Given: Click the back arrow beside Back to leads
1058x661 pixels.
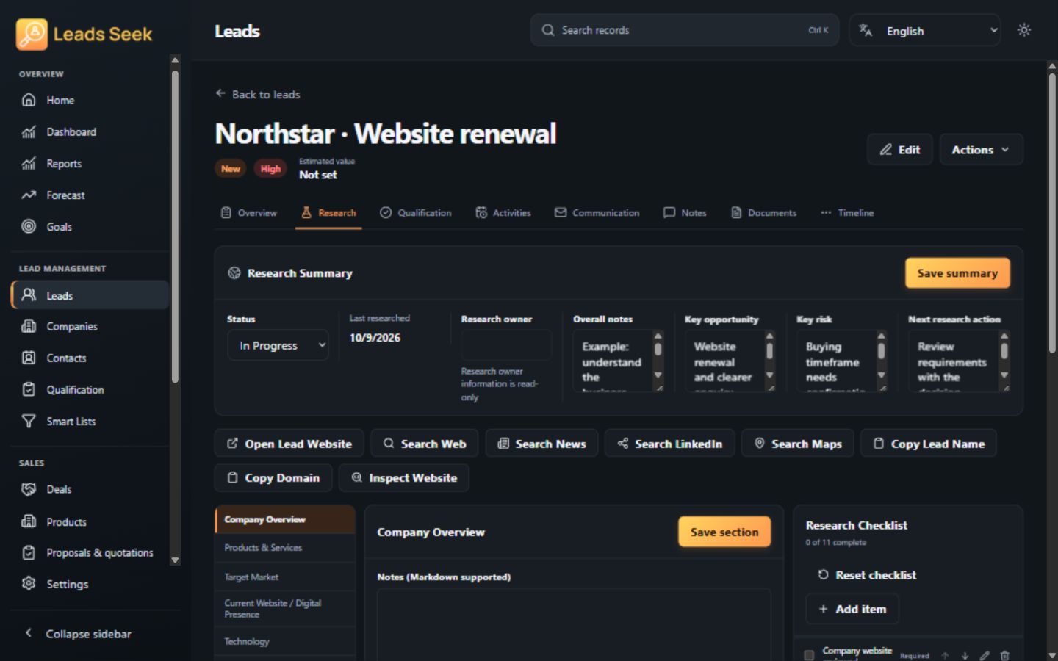Looking at the screenshot, I should 220,94.
